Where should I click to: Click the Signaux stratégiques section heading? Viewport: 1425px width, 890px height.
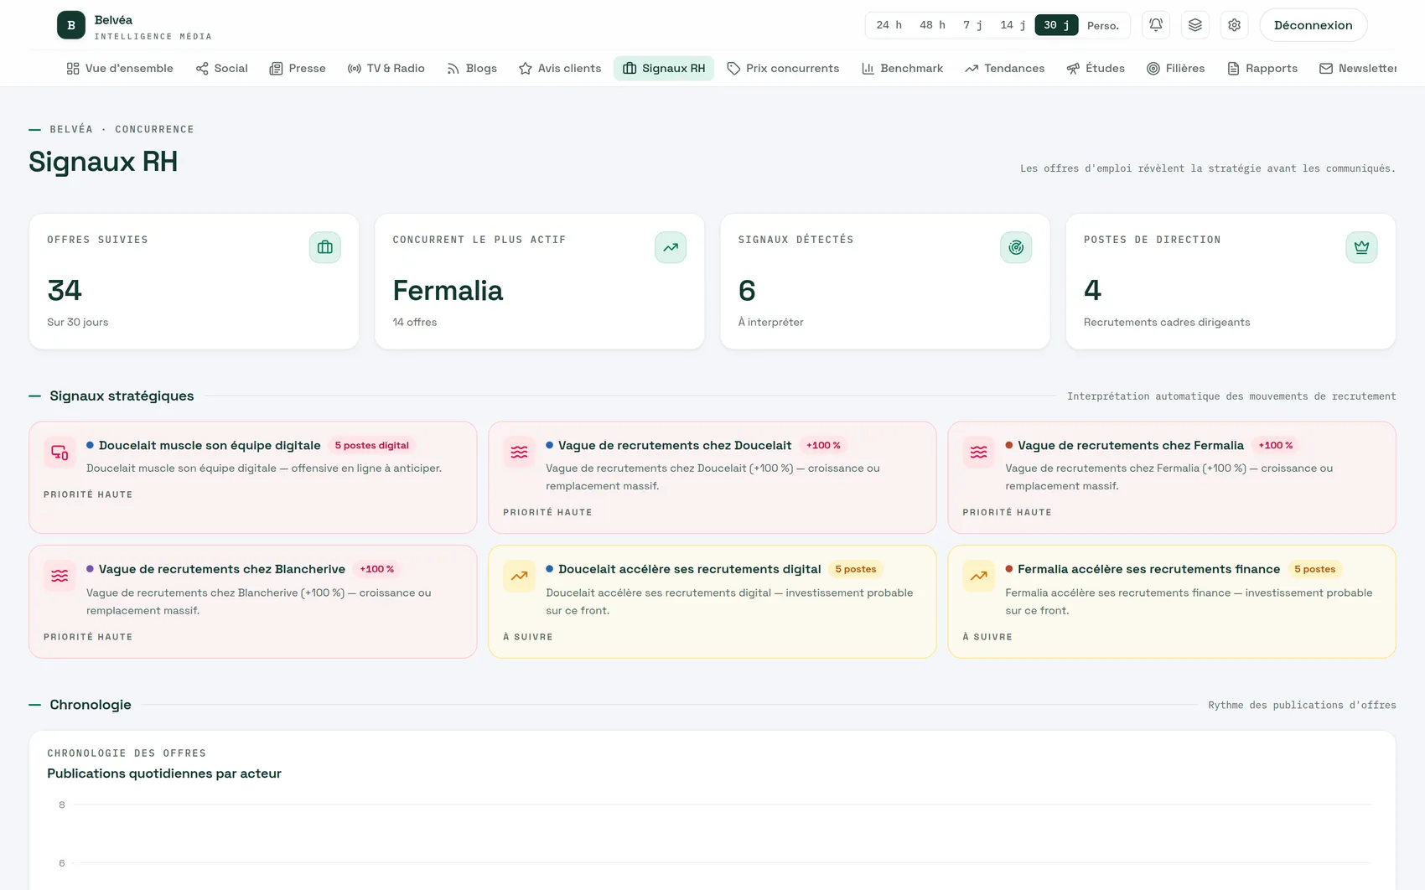point(122,396)
